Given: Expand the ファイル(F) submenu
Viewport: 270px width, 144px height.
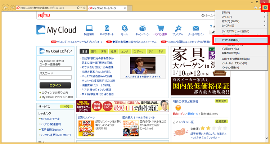Looking at the screenshot, I should click(x=241, y=17).
